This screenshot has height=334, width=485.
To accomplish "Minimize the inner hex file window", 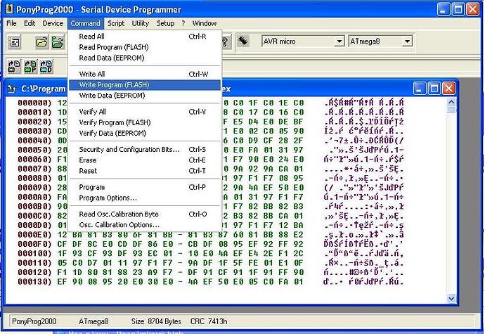I will tap(419, 89).
